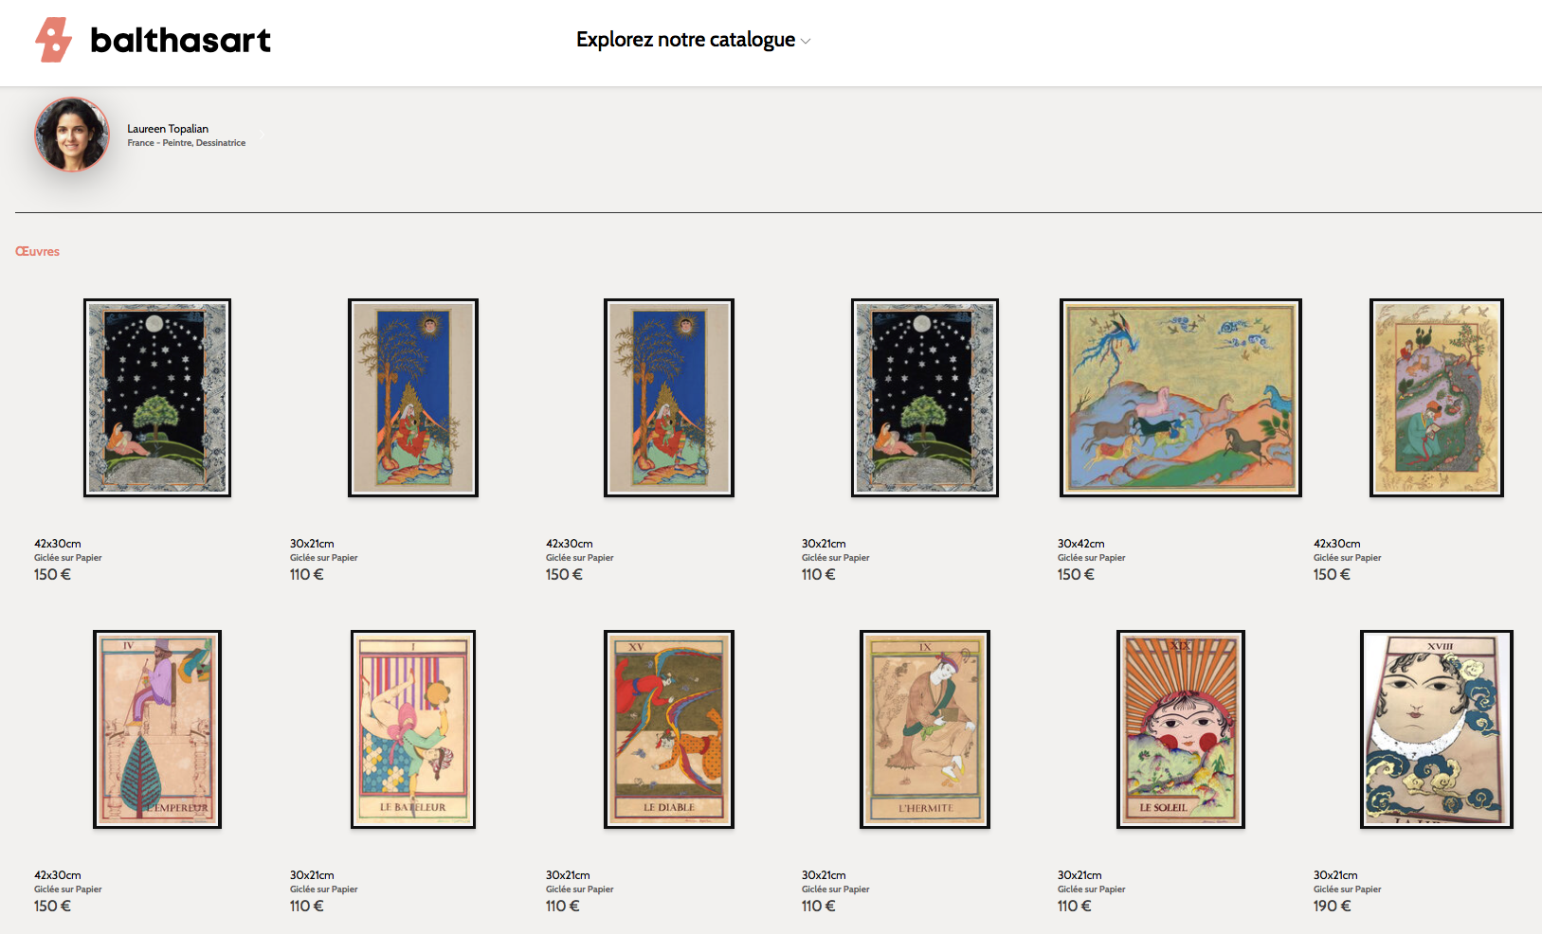The image size is (1542, 934).
Task: Expand the Explorez notre catalogue menu
Action: pyautogui.click(x=694, y=40)
